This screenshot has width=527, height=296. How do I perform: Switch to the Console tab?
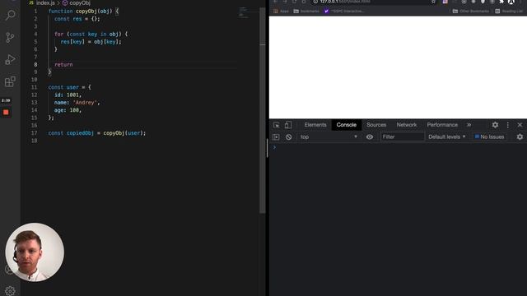[346, 125]
